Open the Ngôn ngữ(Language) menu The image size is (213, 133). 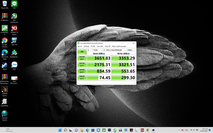119,46
